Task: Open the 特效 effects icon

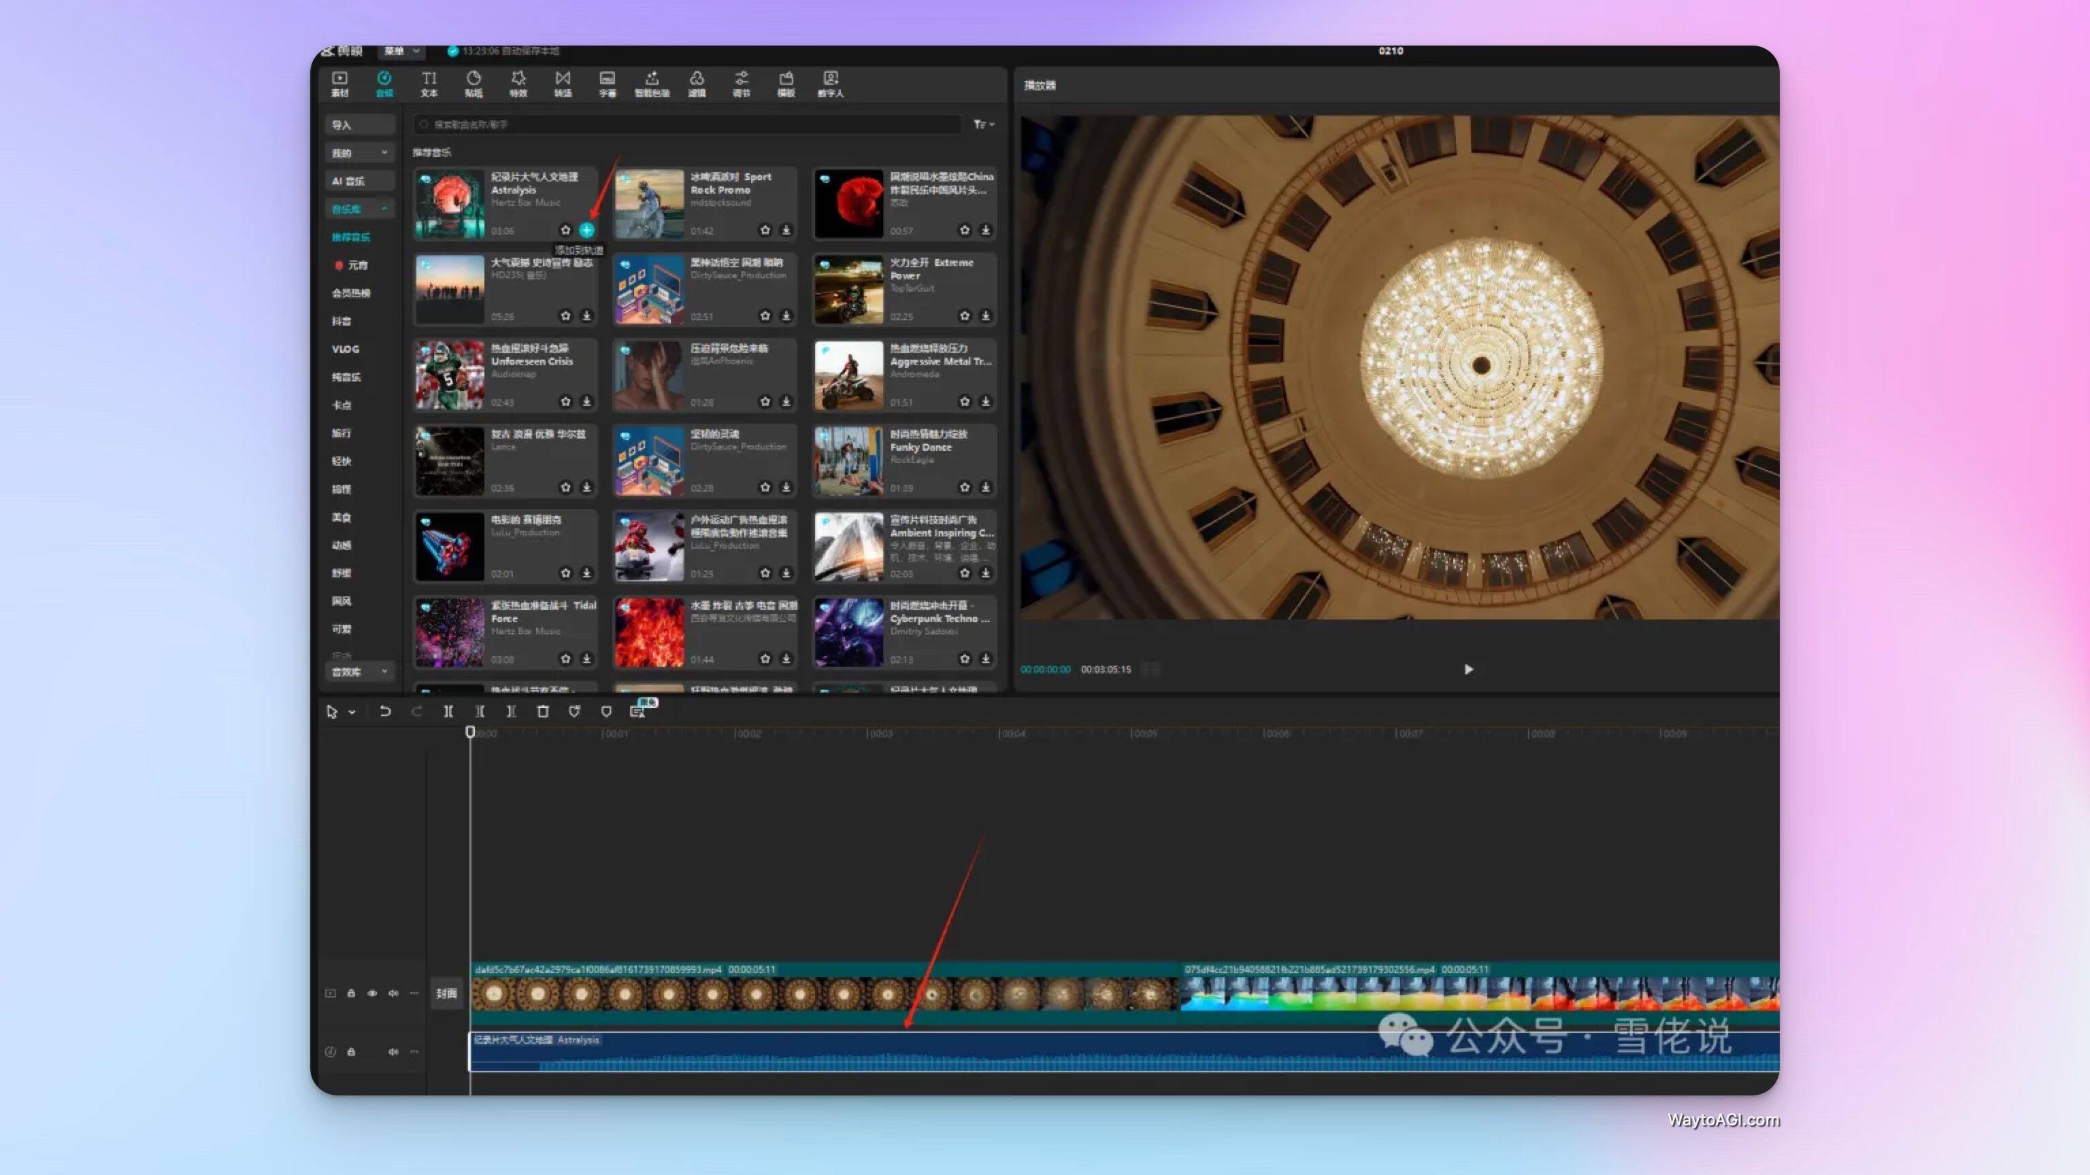Action: 518,84
